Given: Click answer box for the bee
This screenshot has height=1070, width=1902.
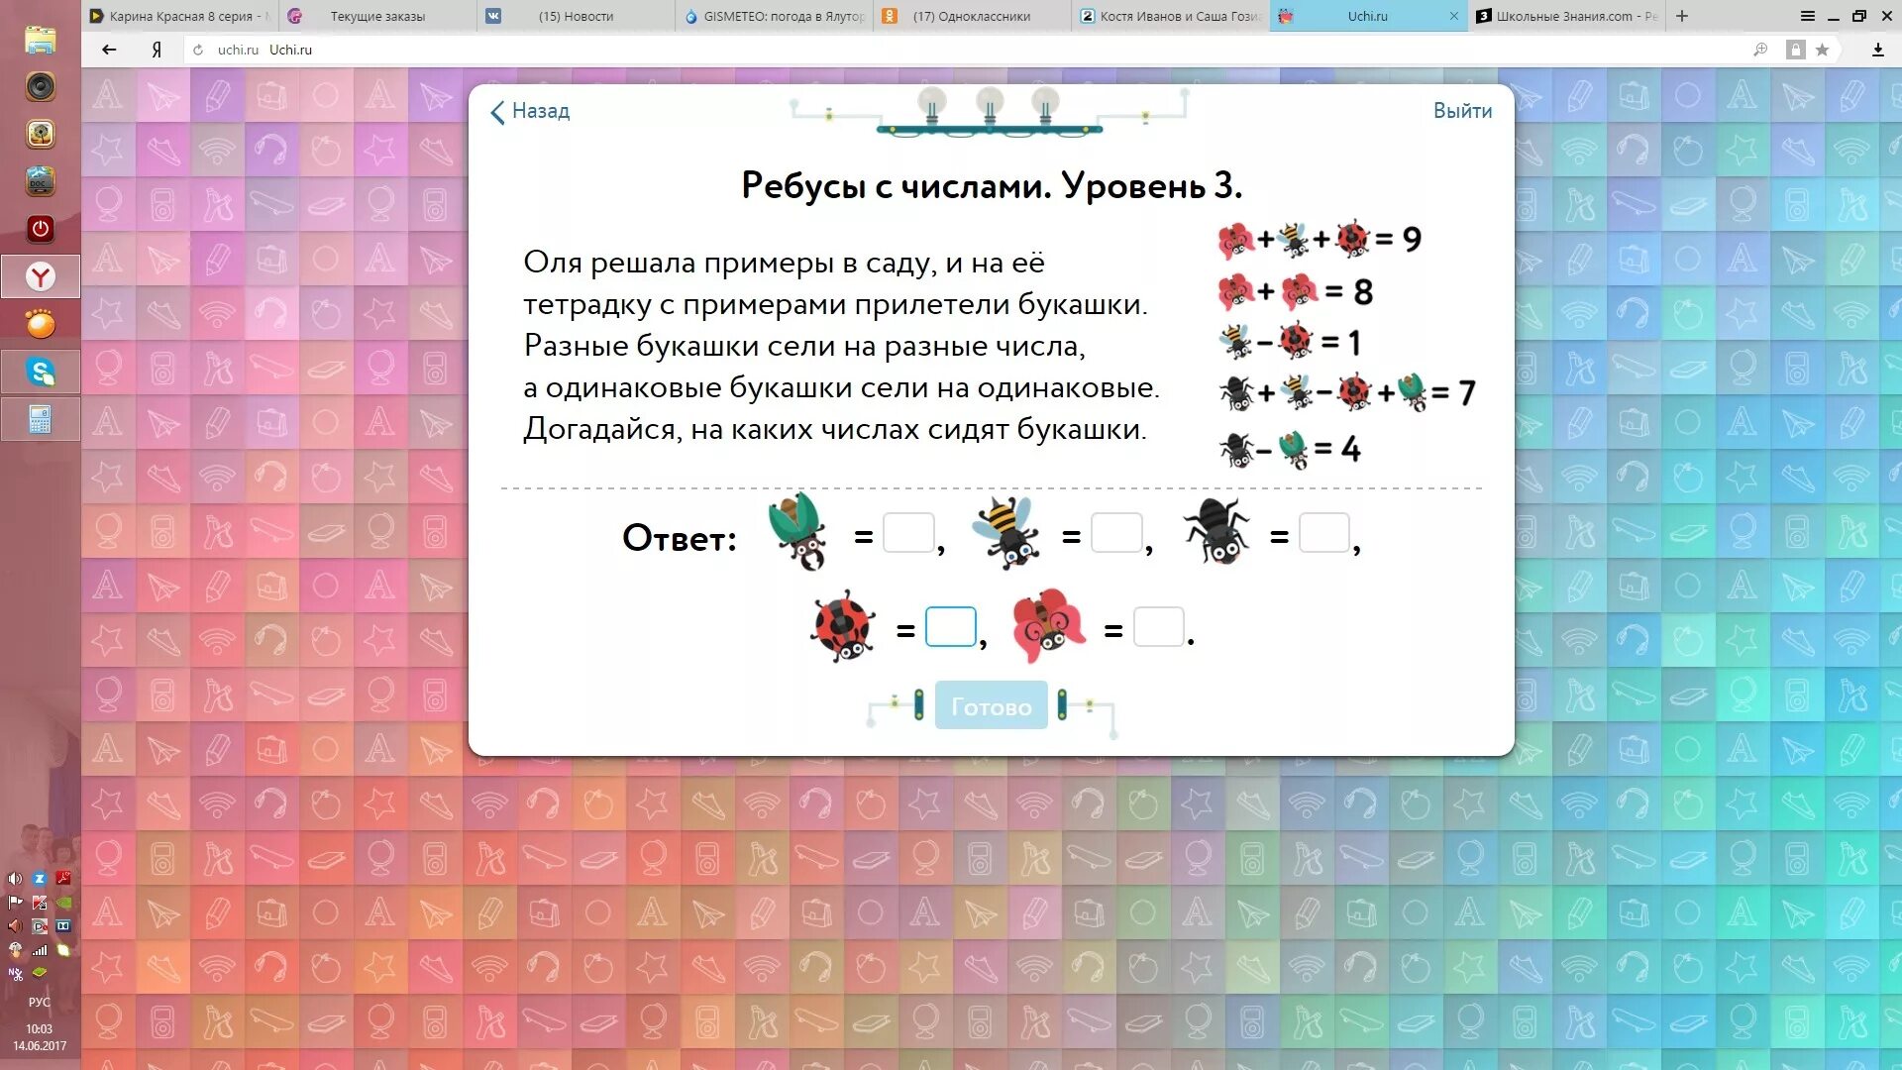Looking at the screenshot, I should (1115, 534).
